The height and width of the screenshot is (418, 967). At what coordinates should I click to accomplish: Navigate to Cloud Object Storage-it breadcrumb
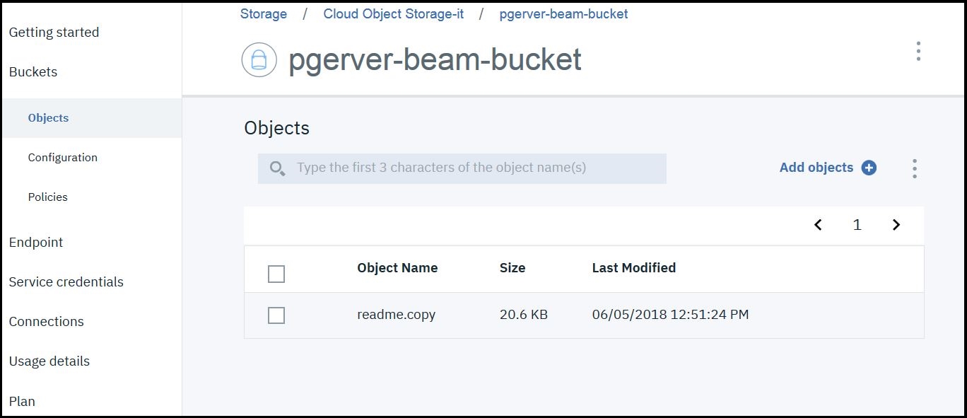(394, 13)
